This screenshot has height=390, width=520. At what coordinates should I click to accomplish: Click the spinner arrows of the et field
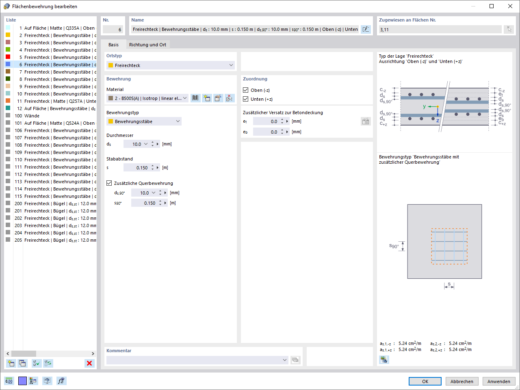[282, 121]
